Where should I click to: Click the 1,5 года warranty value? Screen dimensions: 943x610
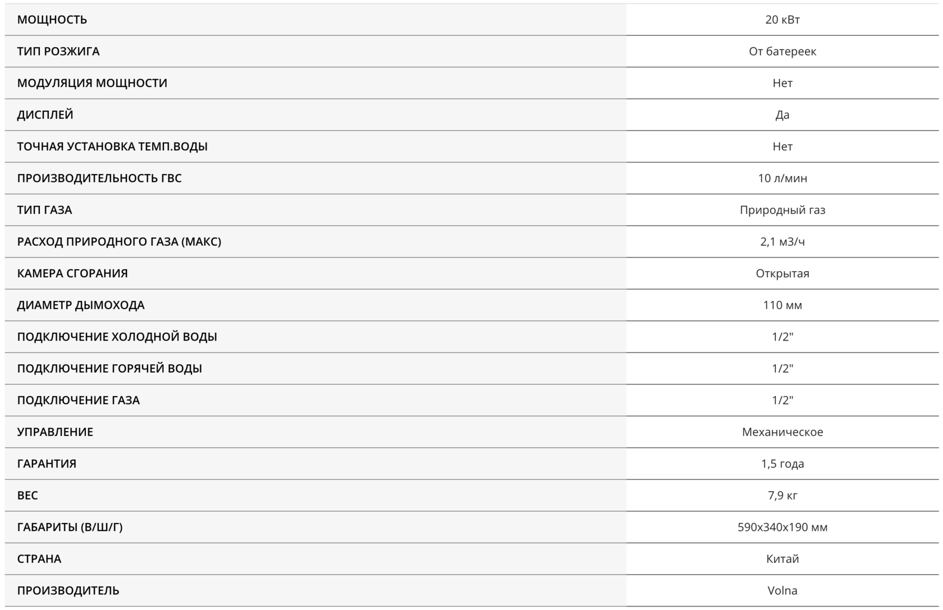[782, 464]
